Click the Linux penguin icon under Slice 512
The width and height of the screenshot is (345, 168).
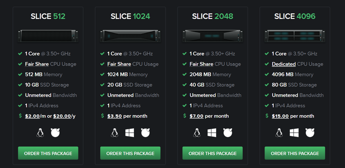(40, 133)
